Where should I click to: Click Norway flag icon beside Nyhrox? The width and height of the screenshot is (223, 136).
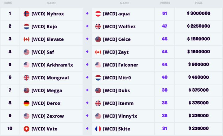pos(26,14)
